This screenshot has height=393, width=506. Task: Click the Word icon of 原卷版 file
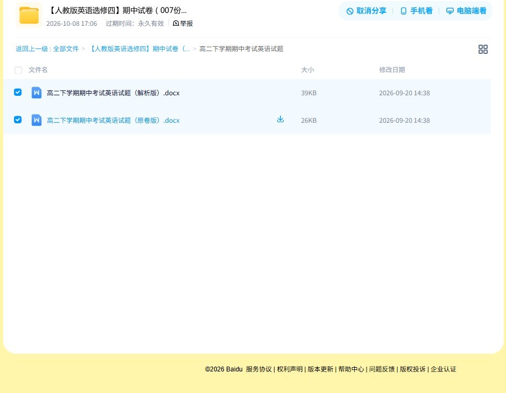[37, 120]
